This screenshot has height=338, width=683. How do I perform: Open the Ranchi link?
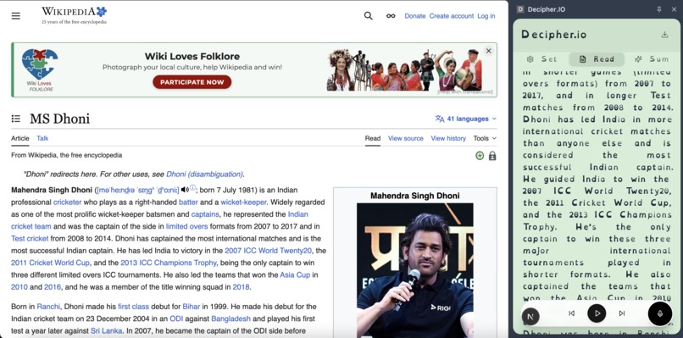[48, 307]
